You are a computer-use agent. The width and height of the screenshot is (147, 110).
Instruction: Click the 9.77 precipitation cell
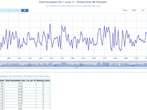click(20, 106)
